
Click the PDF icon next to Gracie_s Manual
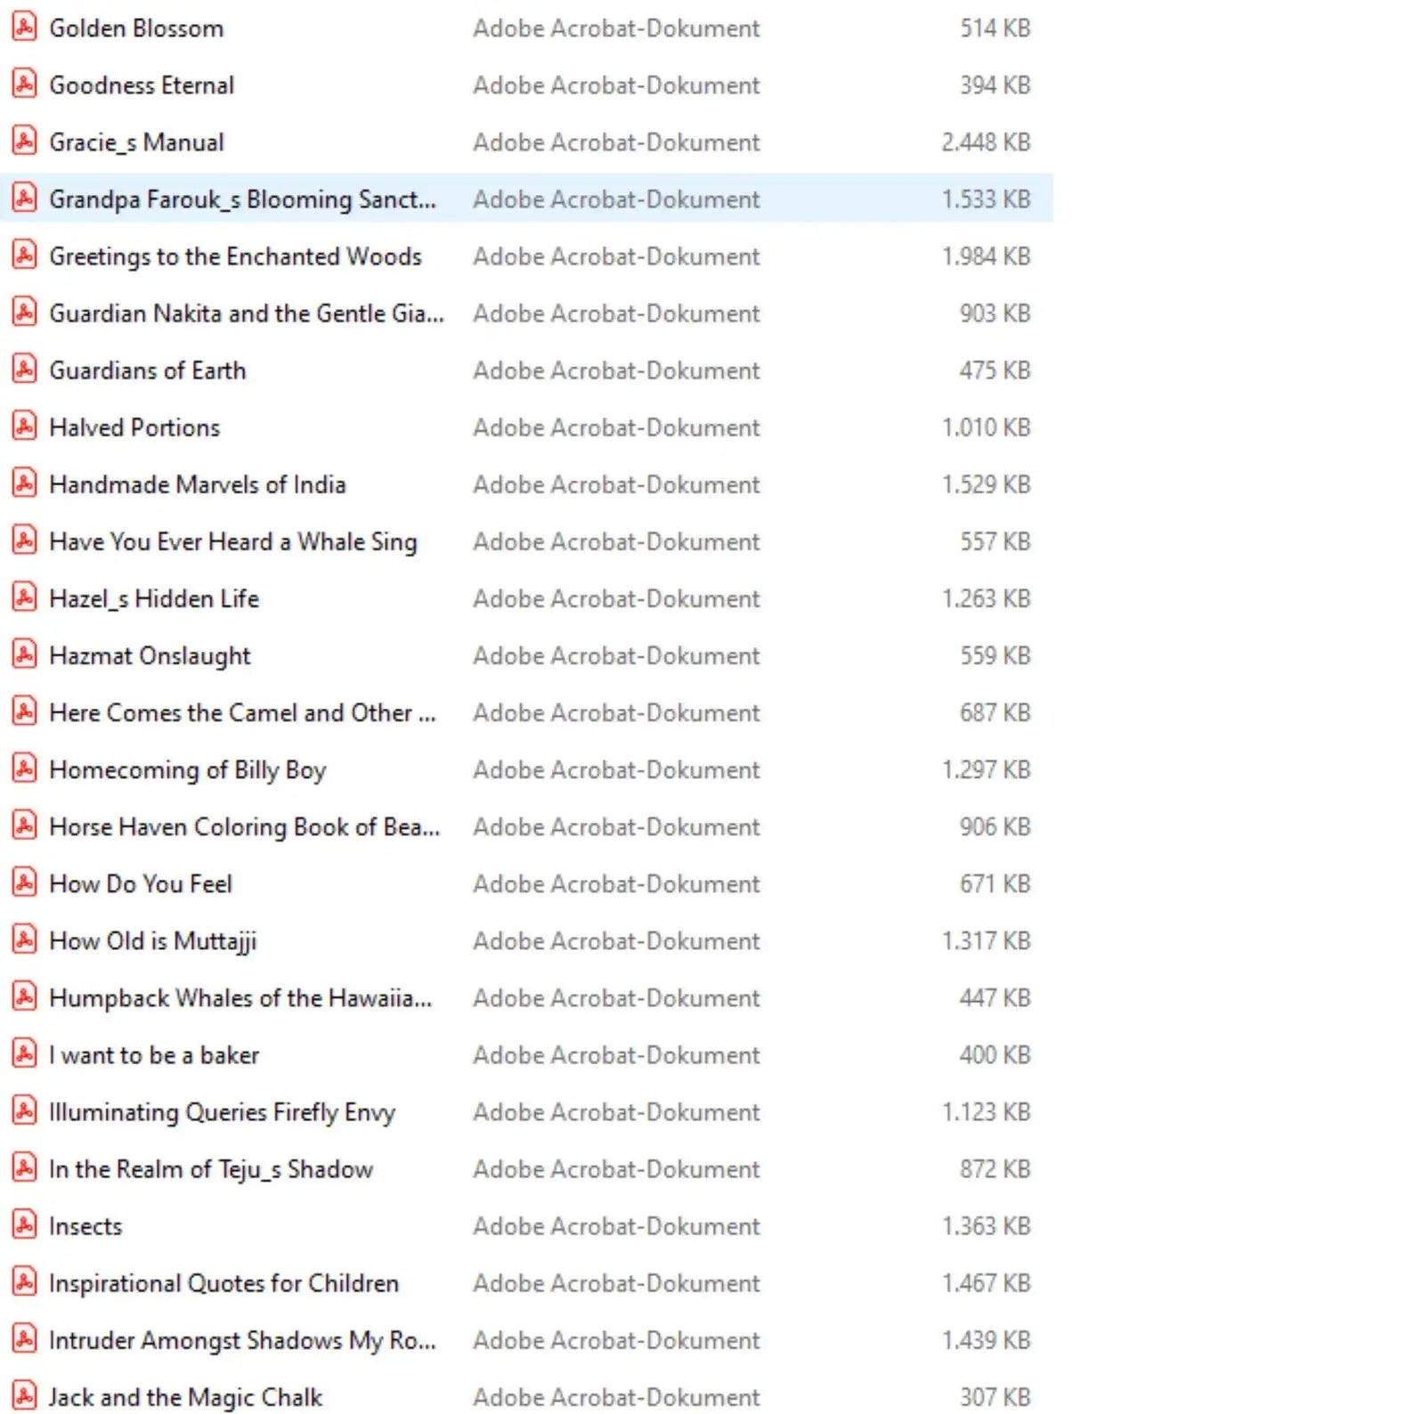coord(24,142)
